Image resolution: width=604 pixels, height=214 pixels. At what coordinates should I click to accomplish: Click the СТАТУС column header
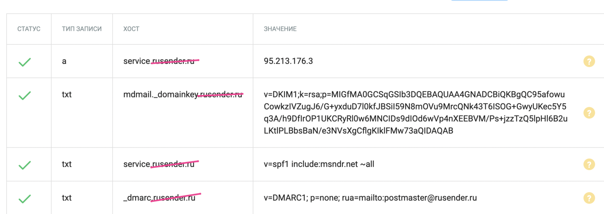pos(29,29)
